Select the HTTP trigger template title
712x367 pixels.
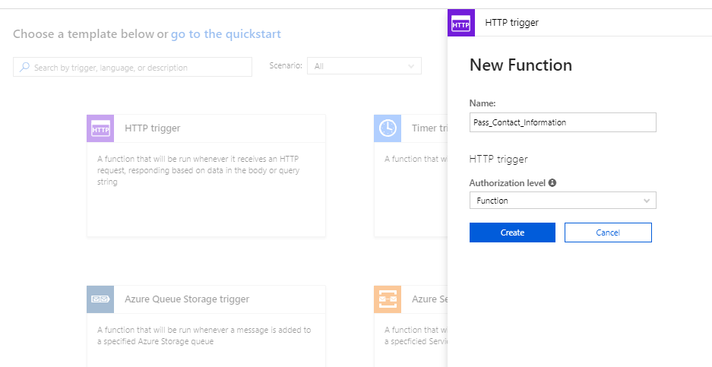coord(153,128)
